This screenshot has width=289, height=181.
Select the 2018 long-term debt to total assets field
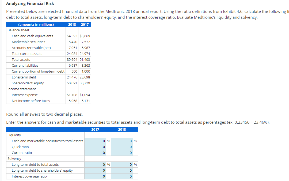tap(122, 164)
